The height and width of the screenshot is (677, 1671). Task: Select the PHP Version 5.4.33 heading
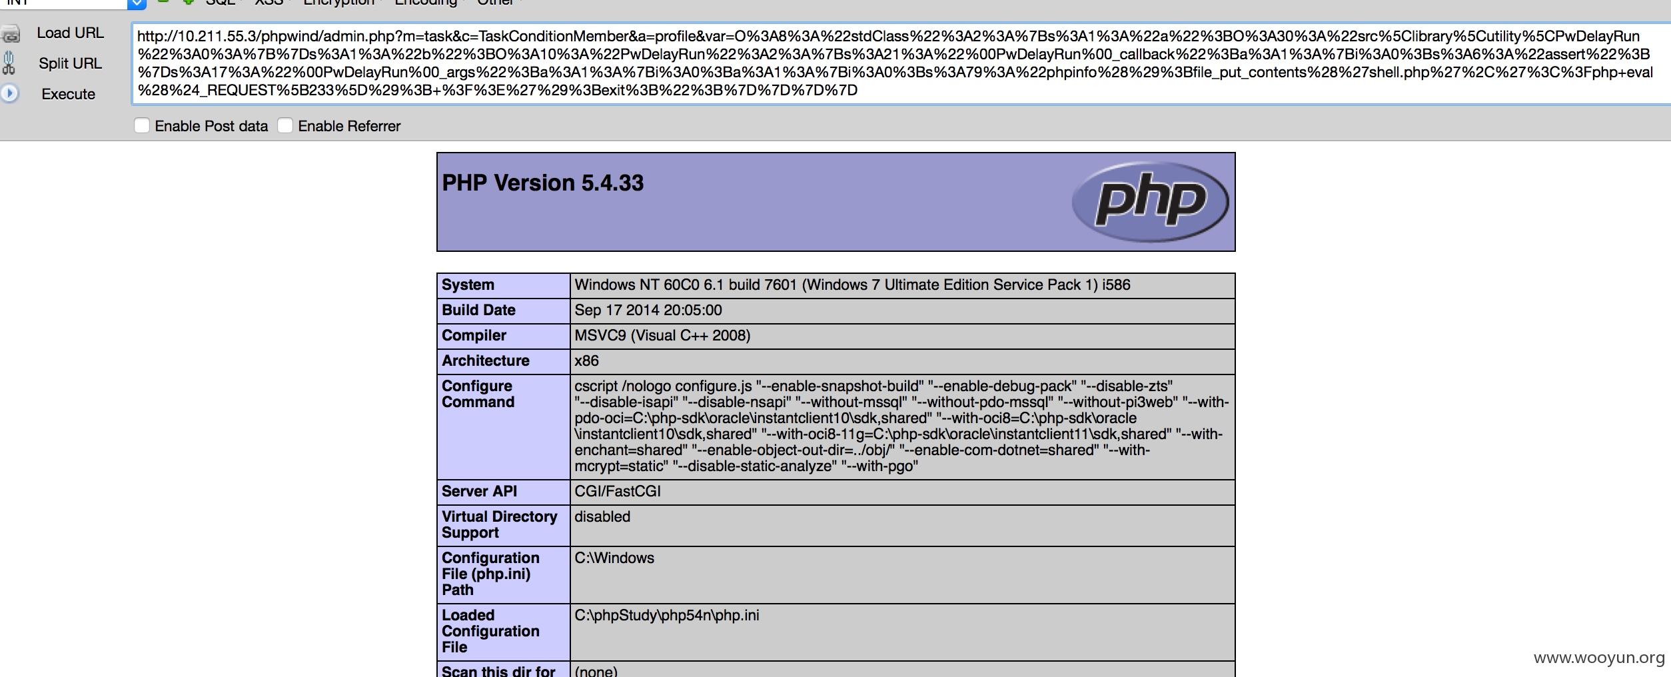[x=543, y=183]
